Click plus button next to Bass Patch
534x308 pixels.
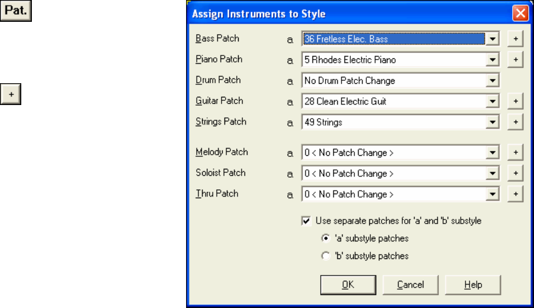[x=515, y=39]
